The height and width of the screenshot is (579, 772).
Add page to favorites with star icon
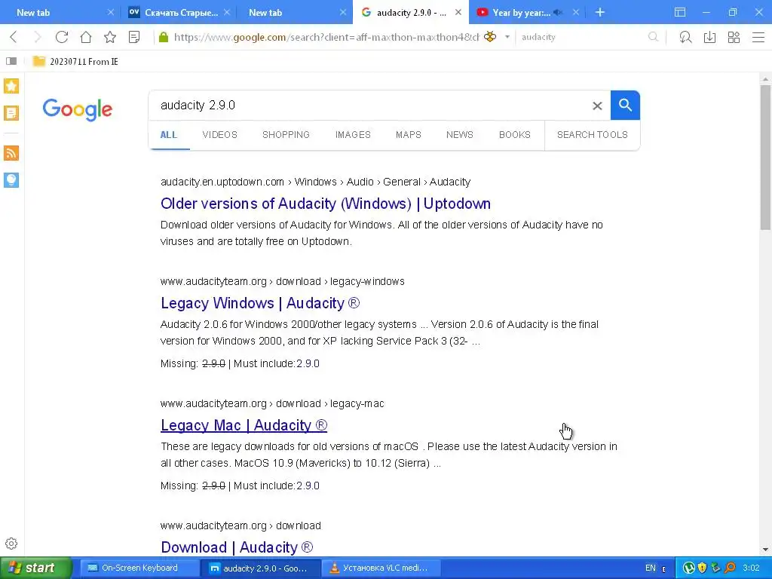110,37
